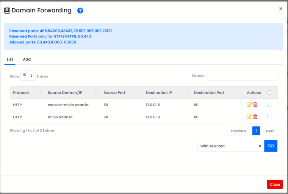The image size is (288, 194).
Task: Open the With selected dropdown
Action: point(231,146)
